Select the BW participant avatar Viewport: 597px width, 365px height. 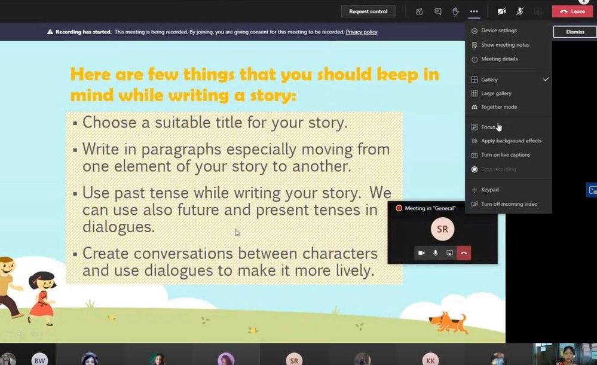coord(39,360)
